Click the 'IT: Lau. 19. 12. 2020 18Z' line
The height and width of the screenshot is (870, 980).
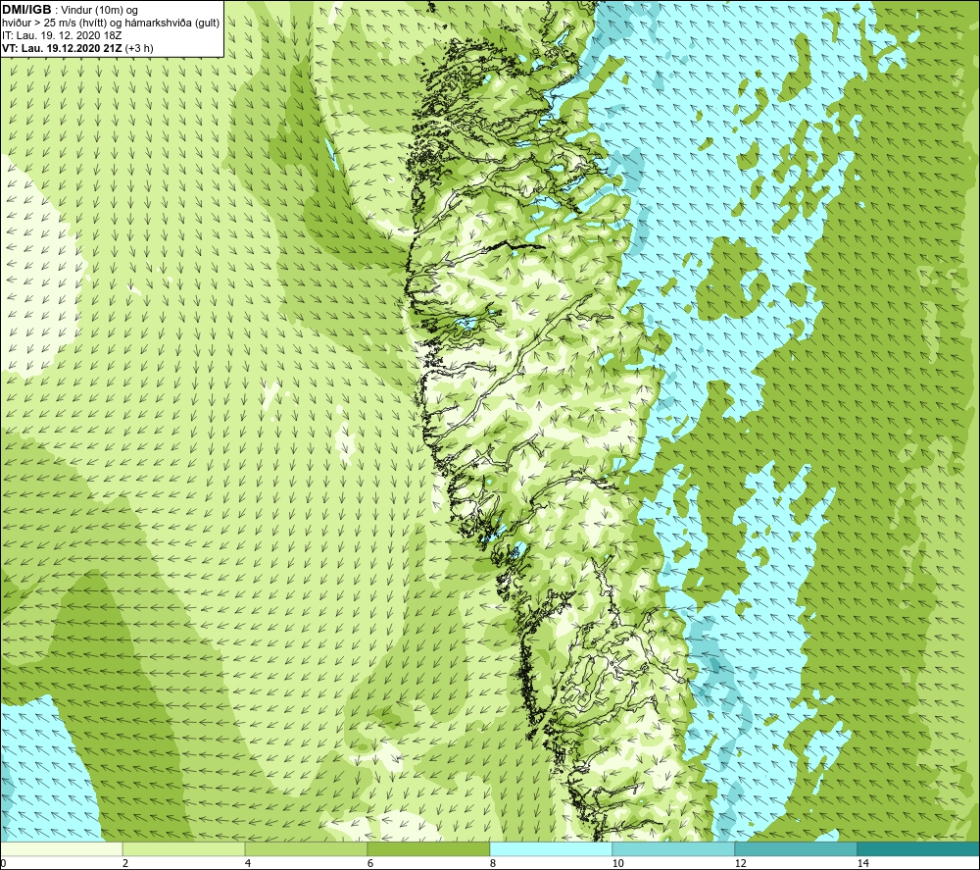pos(62,35)
